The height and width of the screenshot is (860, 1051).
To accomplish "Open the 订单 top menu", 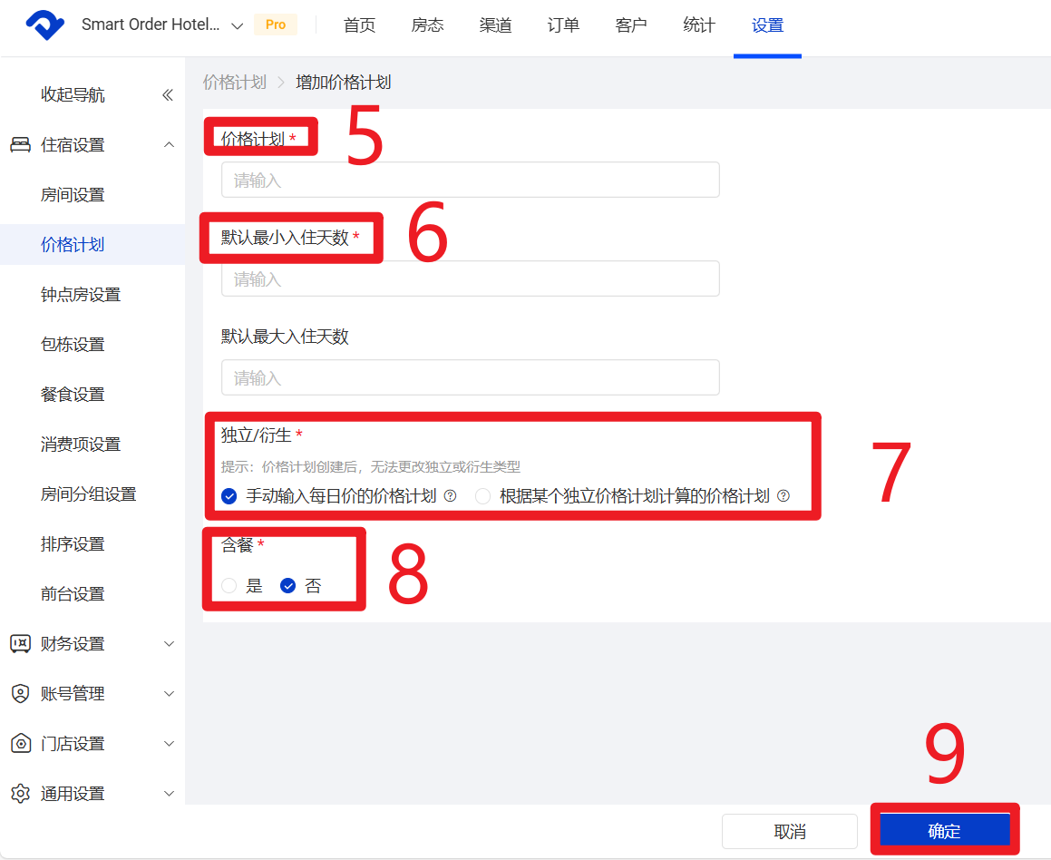I will [x=563, y=25].
